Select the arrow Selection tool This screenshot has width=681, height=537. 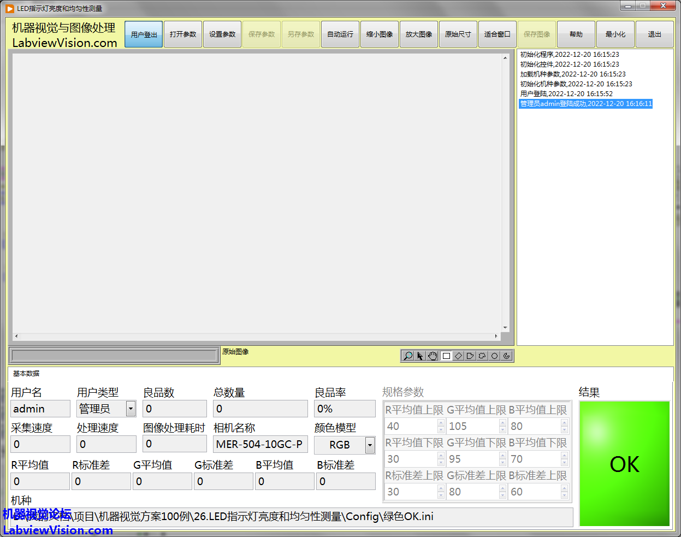click(x=420, y=356)
